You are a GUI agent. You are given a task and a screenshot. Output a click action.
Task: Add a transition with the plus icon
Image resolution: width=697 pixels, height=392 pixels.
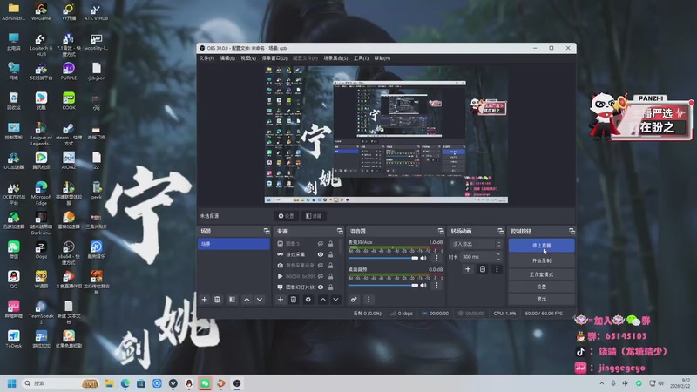tap(468, 269)
